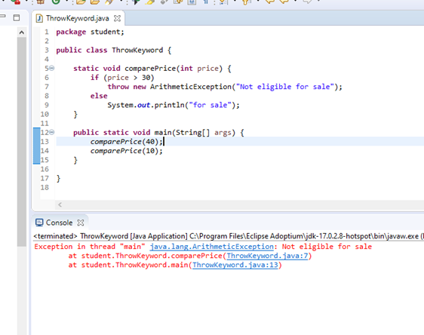Viewport: 424px width, 335px height.
Task: Close the Console view
Action: click(81, 223)
